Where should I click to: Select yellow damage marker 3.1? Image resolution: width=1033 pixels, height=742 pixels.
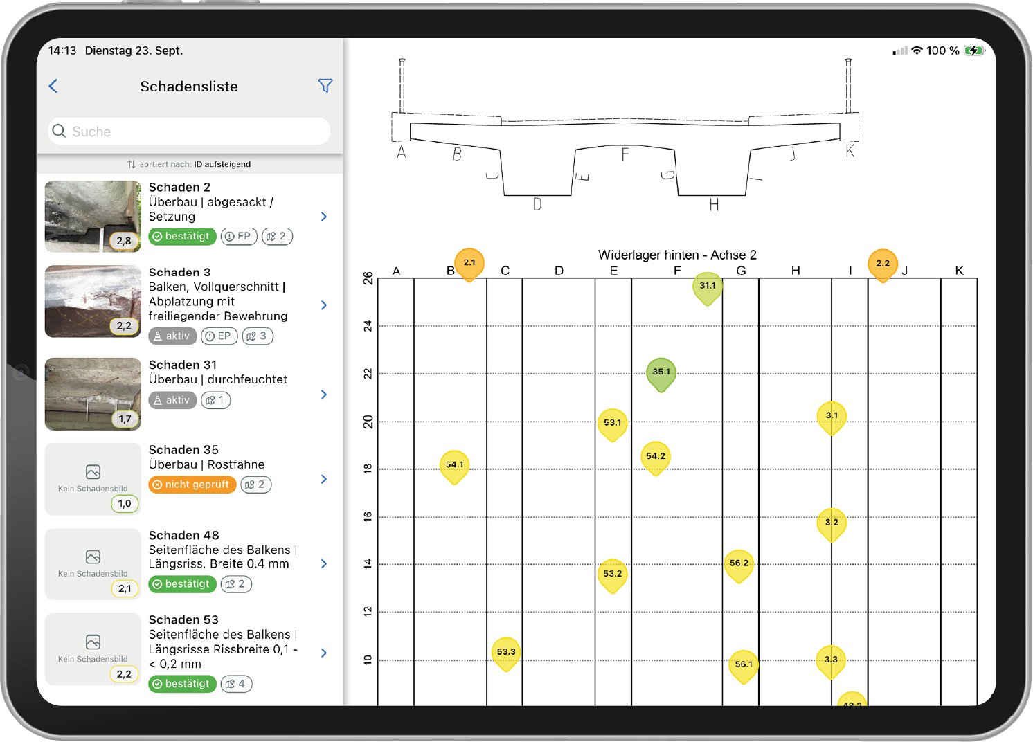(832, 417)
